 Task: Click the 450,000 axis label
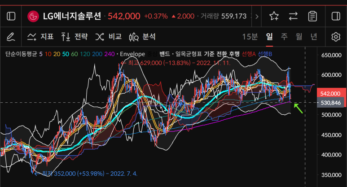331,135
